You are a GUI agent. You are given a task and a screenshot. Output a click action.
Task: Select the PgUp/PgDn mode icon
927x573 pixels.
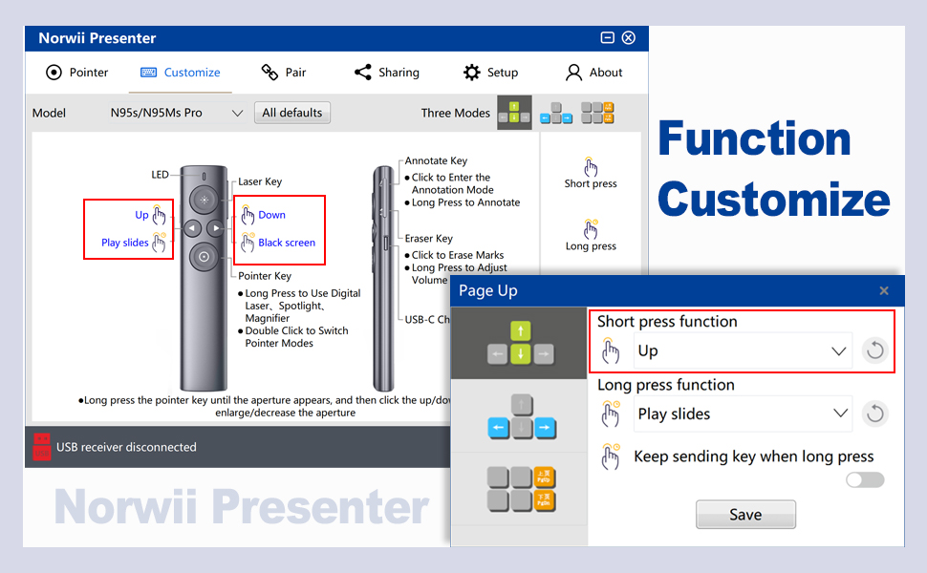596,112
